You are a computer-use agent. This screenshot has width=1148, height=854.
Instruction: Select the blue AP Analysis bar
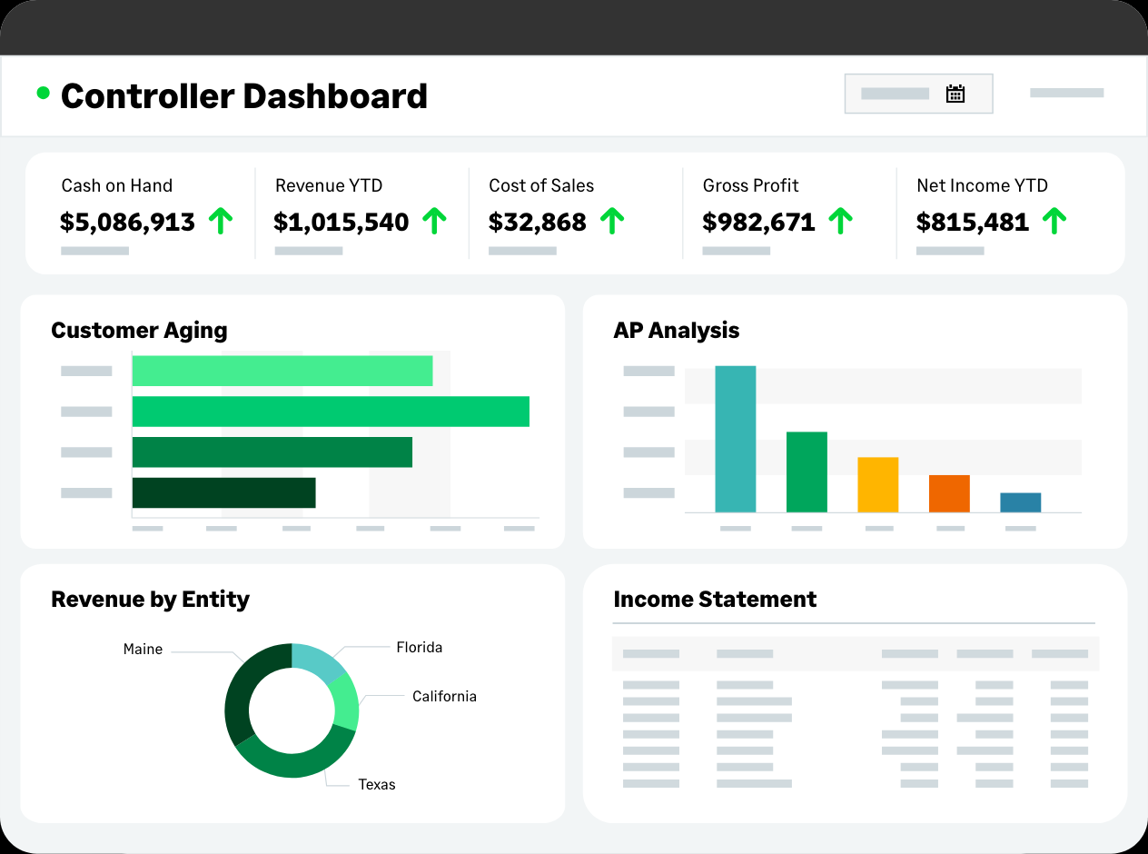click(x=1021, y=502)
